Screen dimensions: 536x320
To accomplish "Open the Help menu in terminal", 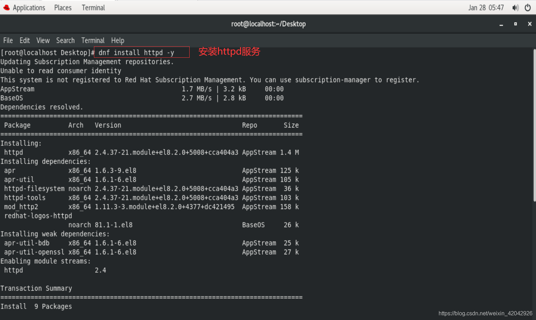I will [x=118, y=40].
